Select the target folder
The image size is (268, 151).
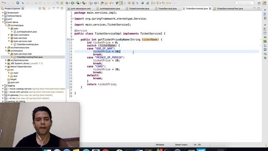pyautogui.click(x=13, y=79)
